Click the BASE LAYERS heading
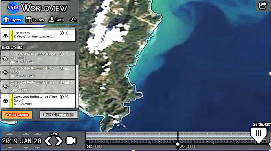 tap(12, 48)
